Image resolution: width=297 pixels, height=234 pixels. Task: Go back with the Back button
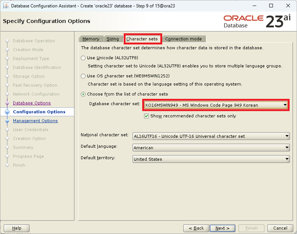[196, 228]
